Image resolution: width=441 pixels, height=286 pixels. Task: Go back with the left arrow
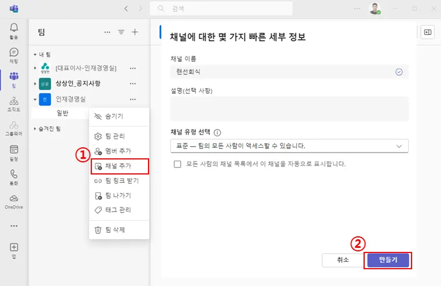point(126,9)
